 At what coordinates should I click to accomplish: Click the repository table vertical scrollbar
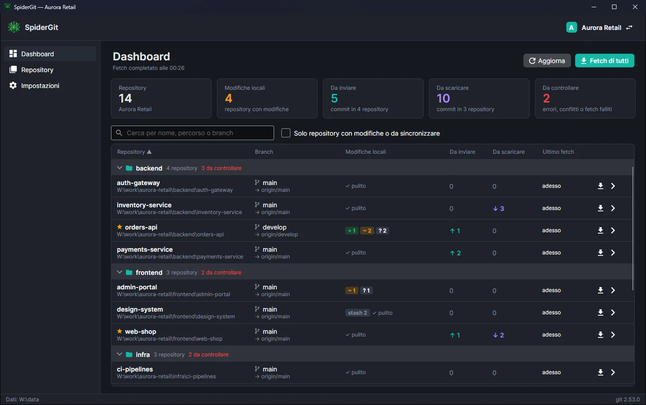point(633,229)
